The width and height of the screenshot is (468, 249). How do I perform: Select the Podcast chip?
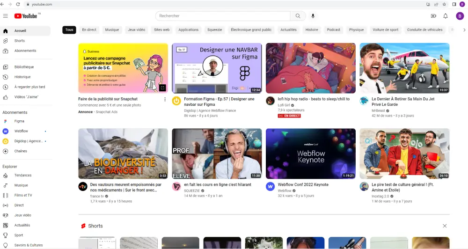point(333,30)
